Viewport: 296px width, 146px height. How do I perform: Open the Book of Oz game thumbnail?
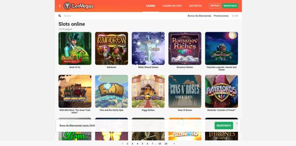(75, 48)
